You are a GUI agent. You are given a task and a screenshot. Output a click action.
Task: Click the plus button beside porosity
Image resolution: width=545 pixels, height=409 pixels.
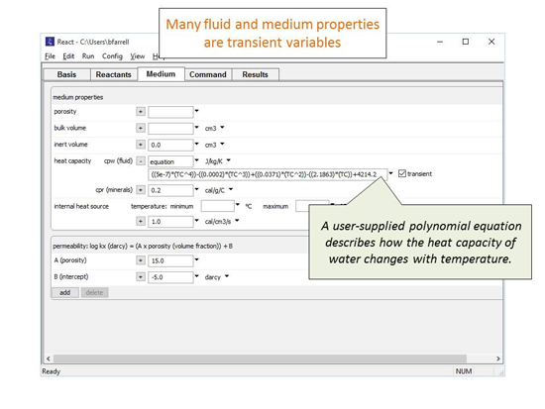pyautogui.click(x=141, y=112)
